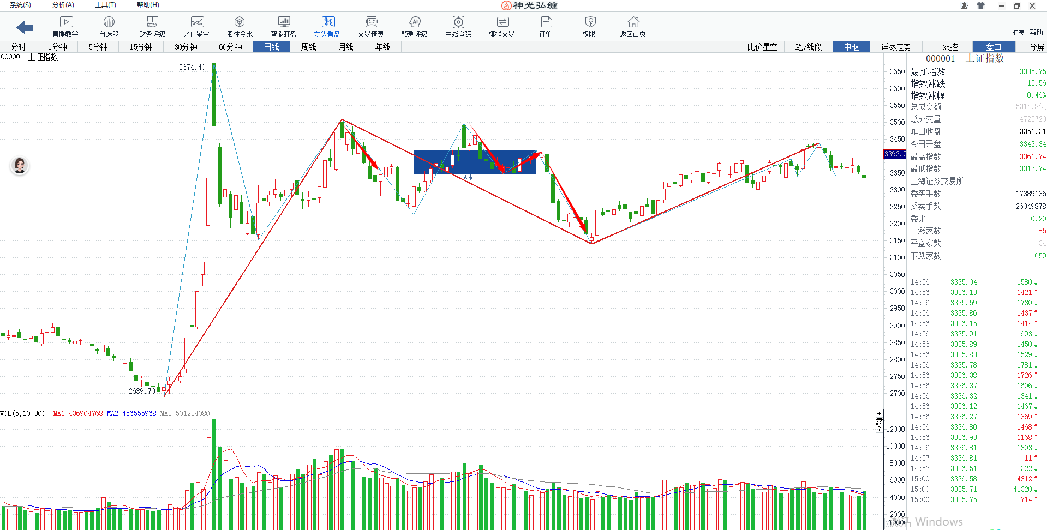Click the 扩展 extension link
The width and height of the screenshot is (1047, 530).
tap(1018, 32)
